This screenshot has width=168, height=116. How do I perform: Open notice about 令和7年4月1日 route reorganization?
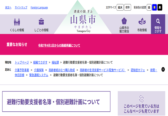pyautogui.click(x=59, y=45)
